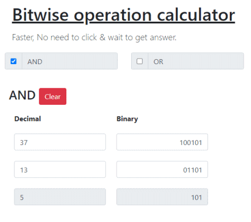Viewport: 251px width, 222px height.
Task: Click the empty area of the AND option box
Action: point(80,61)
